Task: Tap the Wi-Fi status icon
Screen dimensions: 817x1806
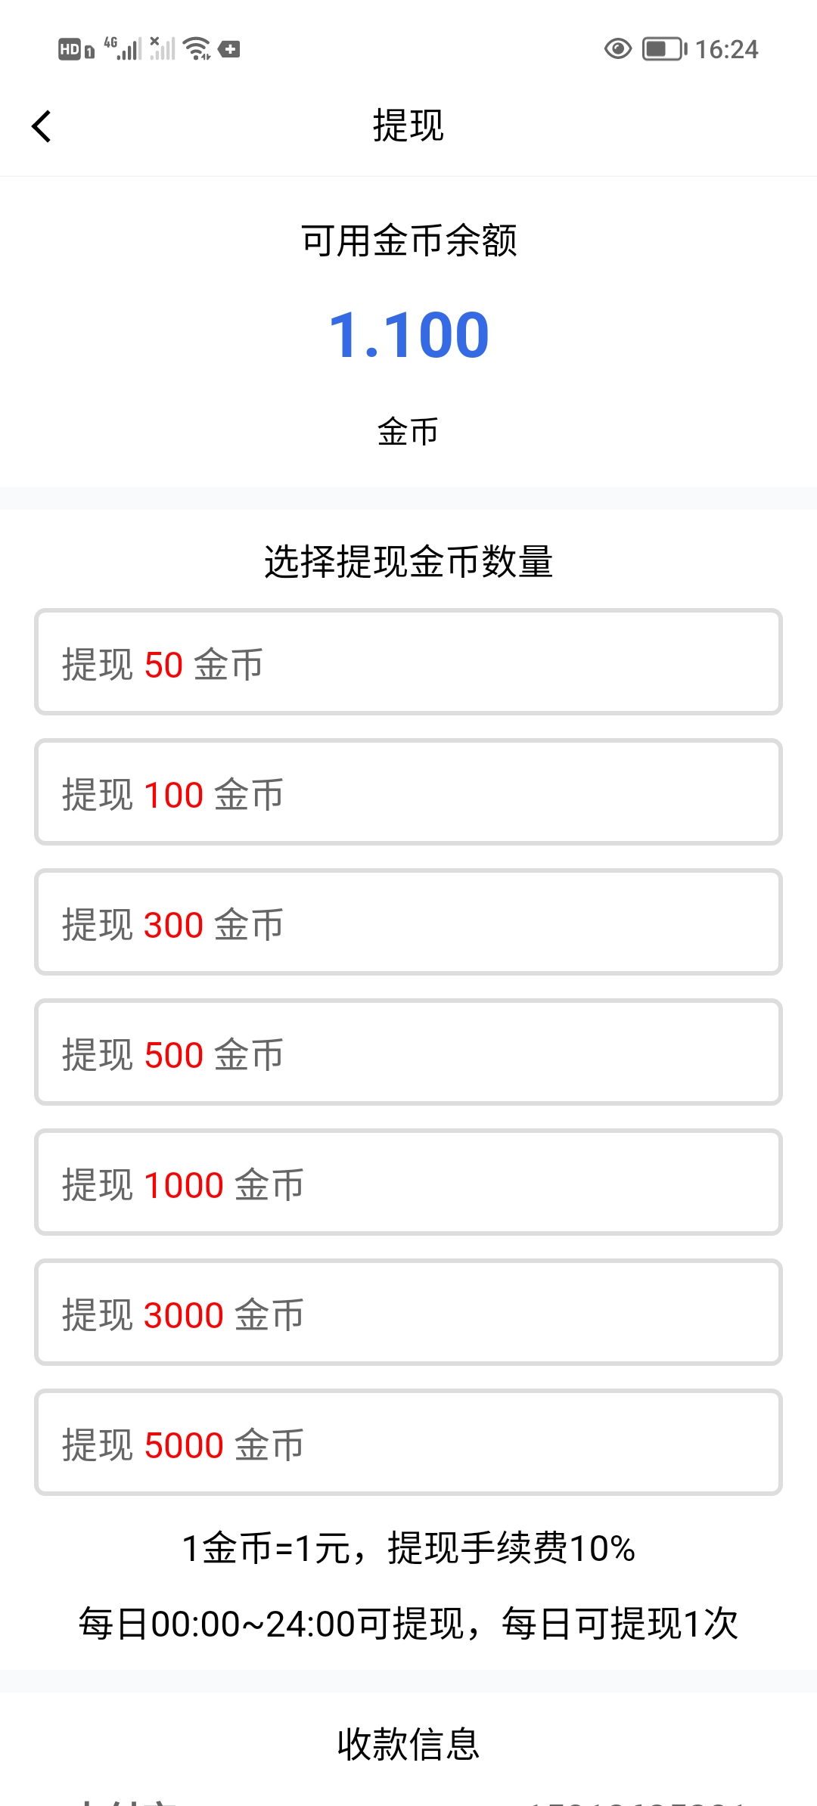Action: click(197, 48)
